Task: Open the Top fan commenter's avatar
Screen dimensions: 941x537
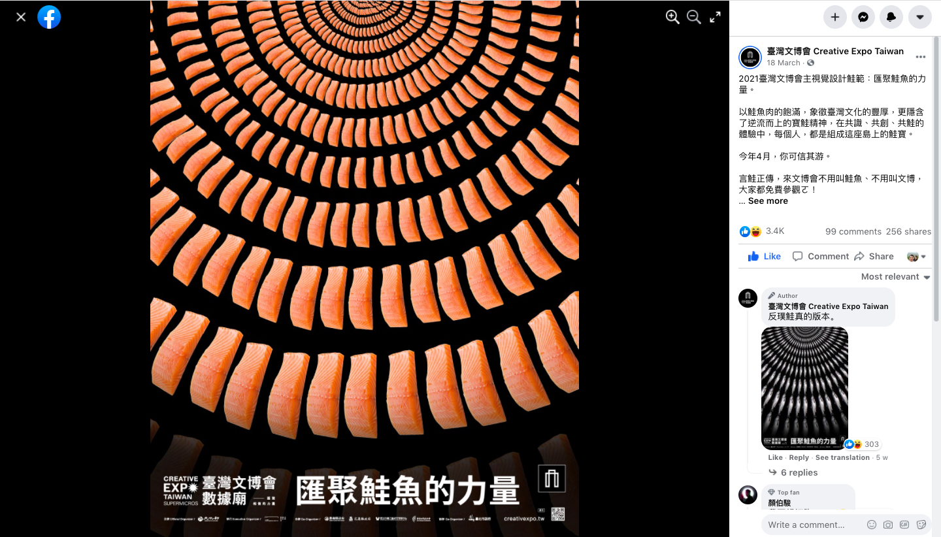Action: click(x=748, y=495)
